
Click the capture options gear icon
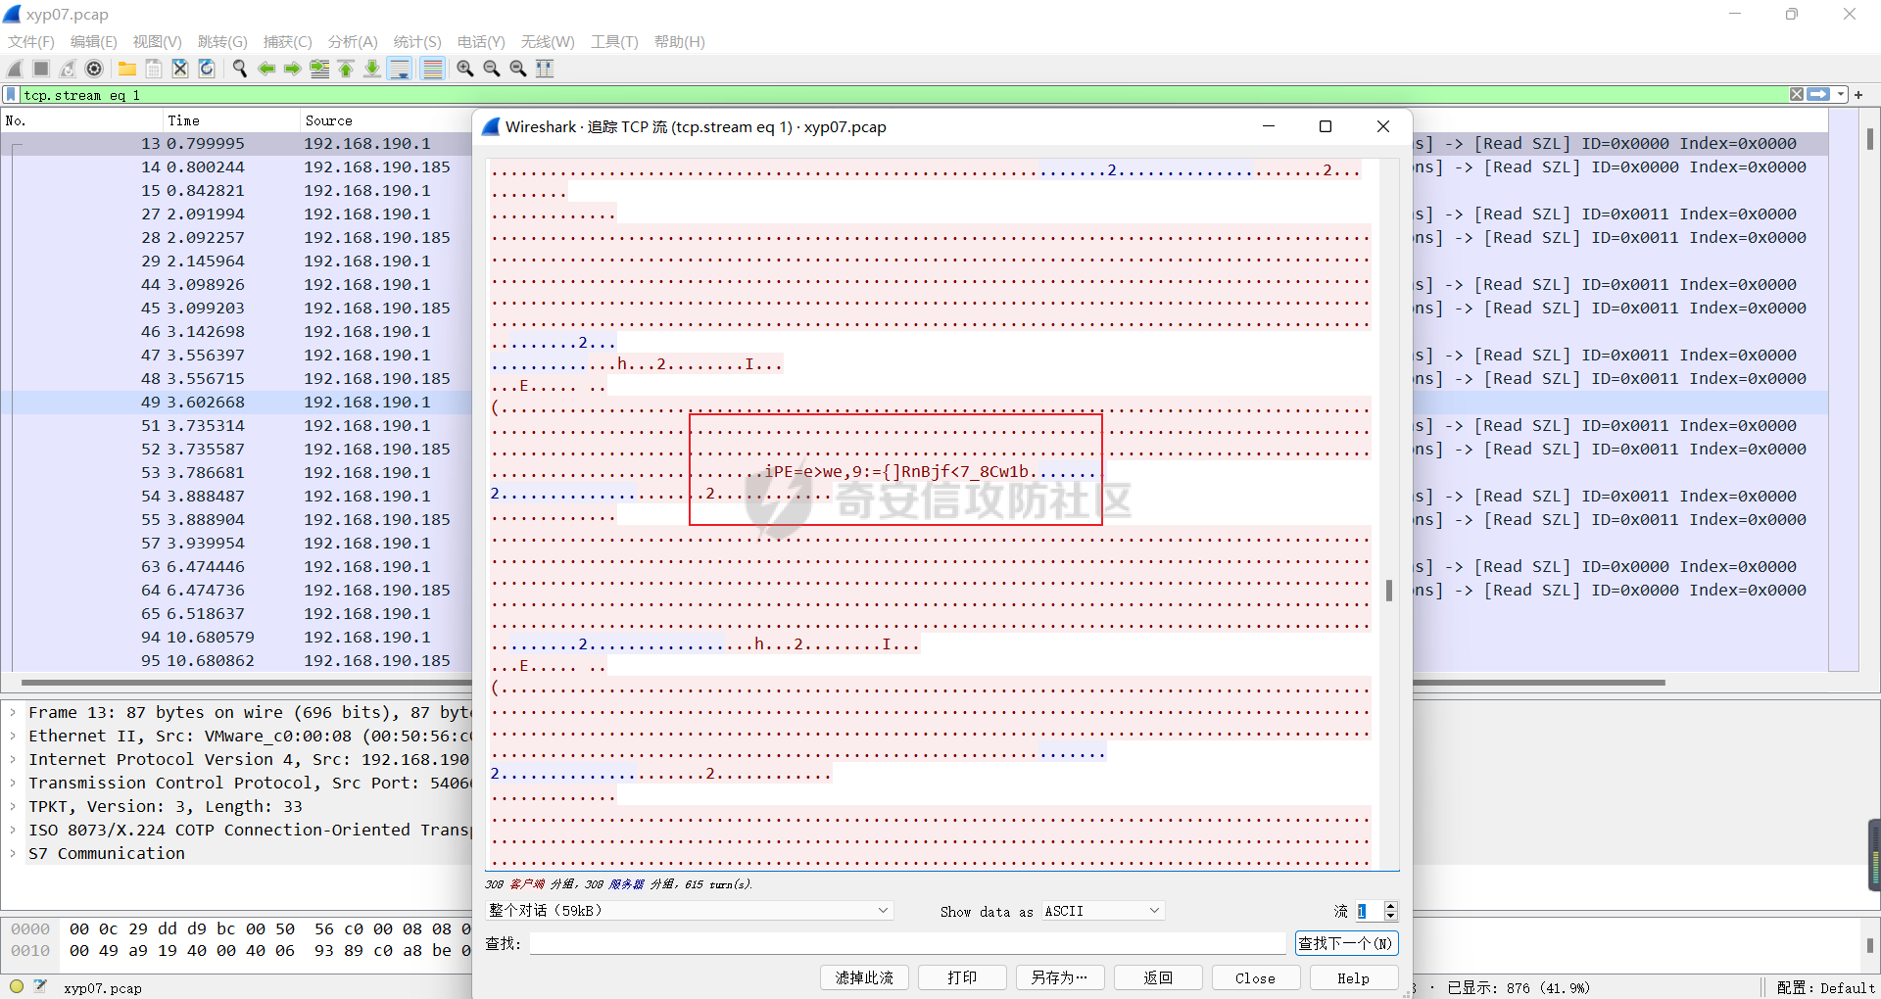94,69
